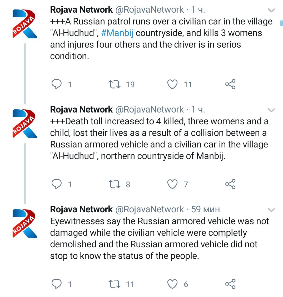Like the eyewitnesses tweet with 6 likes
Viewport: 283px width, 297px height.
(x=172, y=284)
